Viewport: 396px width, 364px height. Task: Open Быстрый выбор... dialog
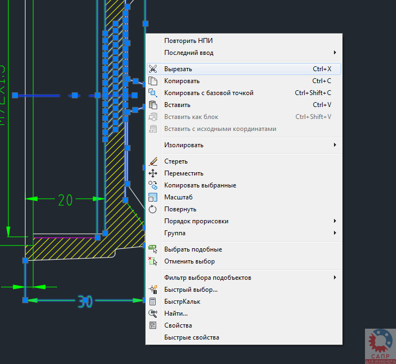click(244, 290)
